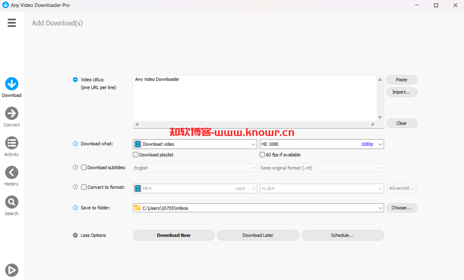Enable the Download playlist checkbox
This screenshot has height=280, width=464.
(x=136, y=155)
